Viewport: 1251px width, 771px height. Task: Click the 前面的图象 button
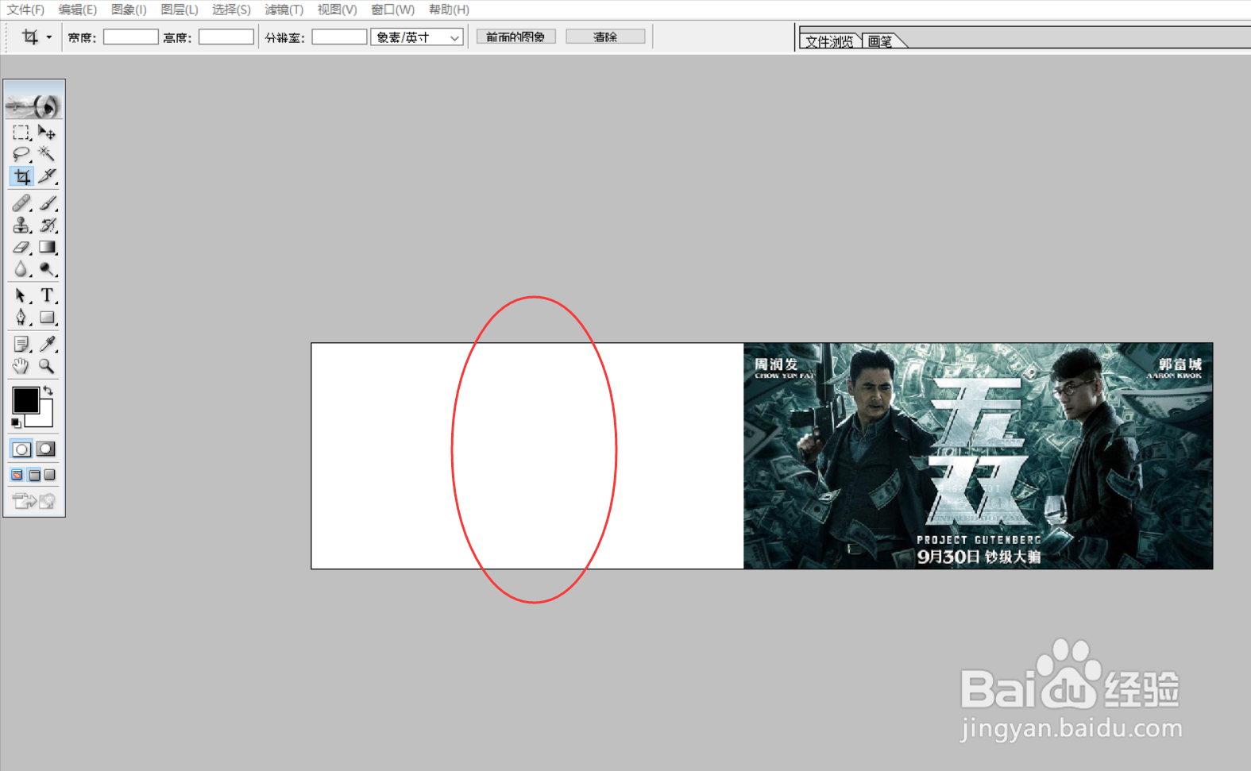tap(515, 37)
